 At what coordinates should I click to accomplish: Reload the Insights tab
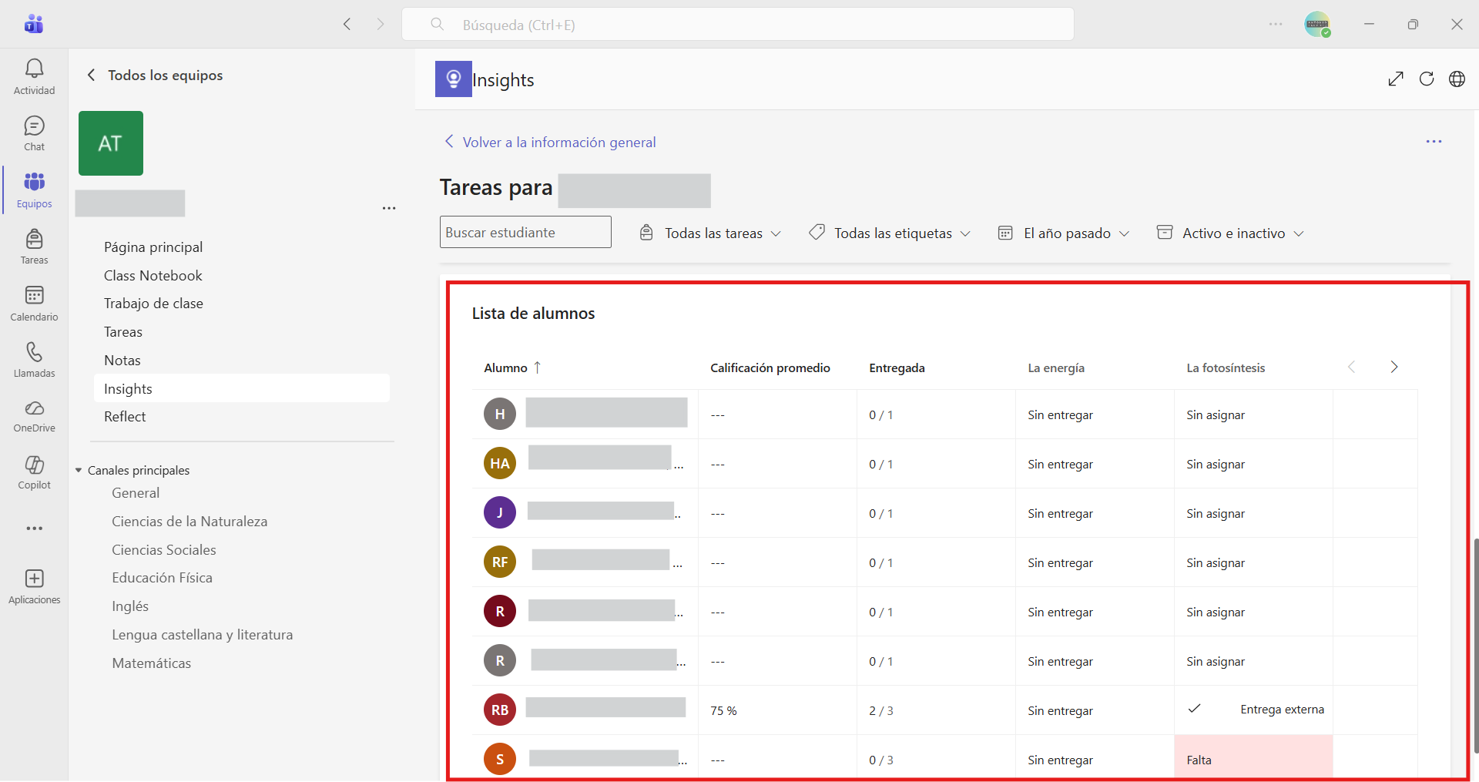coord(1427,79)
